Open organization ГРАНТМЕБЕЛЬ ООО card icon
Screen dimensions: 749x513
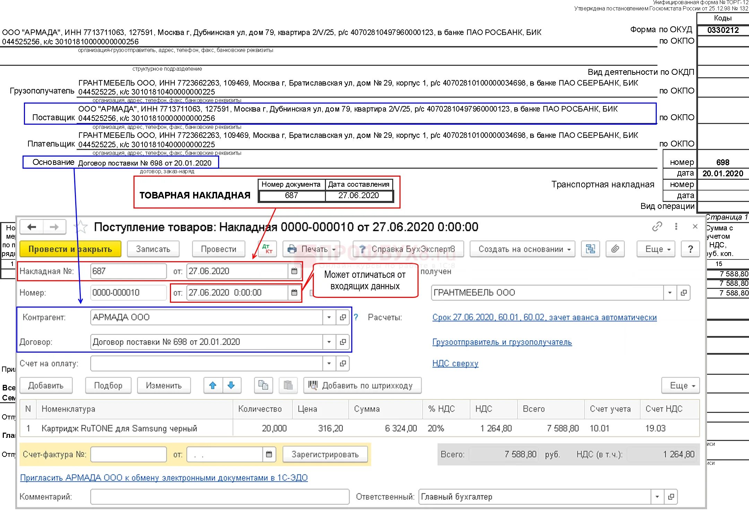[x=683, y=293]
